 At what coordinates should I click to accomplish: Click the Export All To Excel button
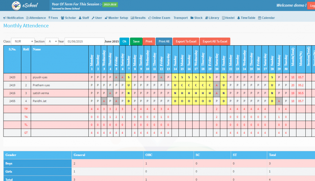[x=215, y=41]
